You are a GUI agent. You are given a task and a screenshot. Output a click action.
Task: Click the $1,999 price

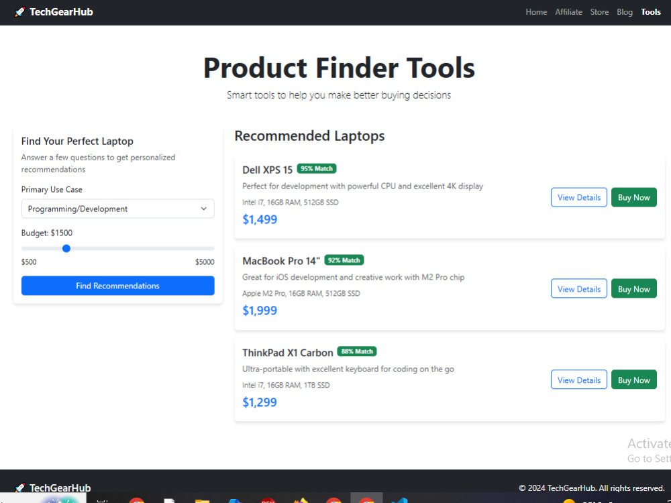point(260,311)
